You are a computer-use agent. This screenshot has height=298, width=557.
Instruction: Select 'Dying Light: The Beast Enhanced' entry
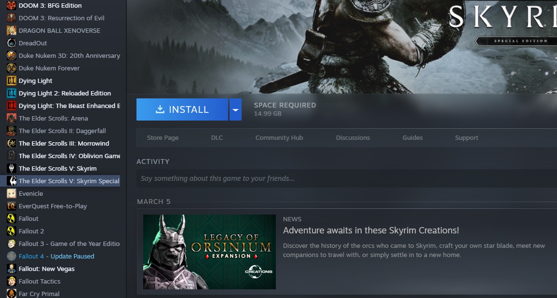pyautogui.click(x=69, y=106)
